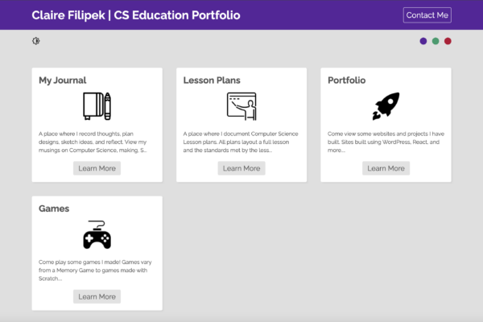Click the Portfolio card heading
Viewport: 483px width, 322px height.
tap(346, 80)
